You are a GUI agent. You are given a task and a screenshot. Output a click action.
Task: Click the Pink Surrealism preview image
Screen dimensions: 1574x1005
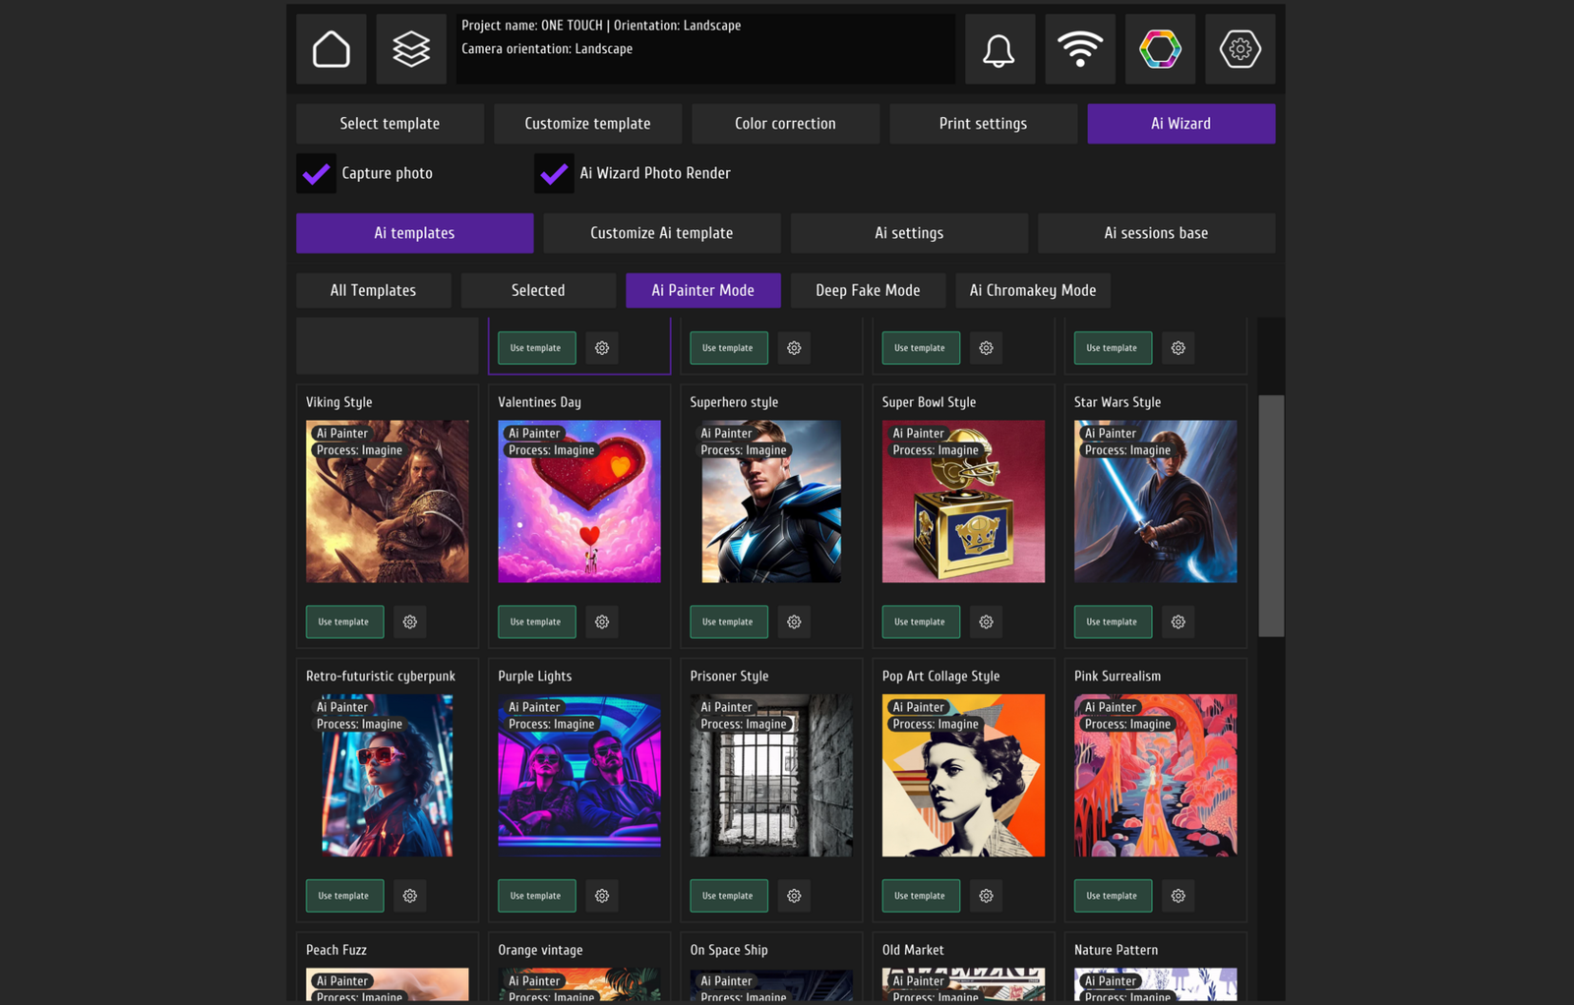(1156, 776)
